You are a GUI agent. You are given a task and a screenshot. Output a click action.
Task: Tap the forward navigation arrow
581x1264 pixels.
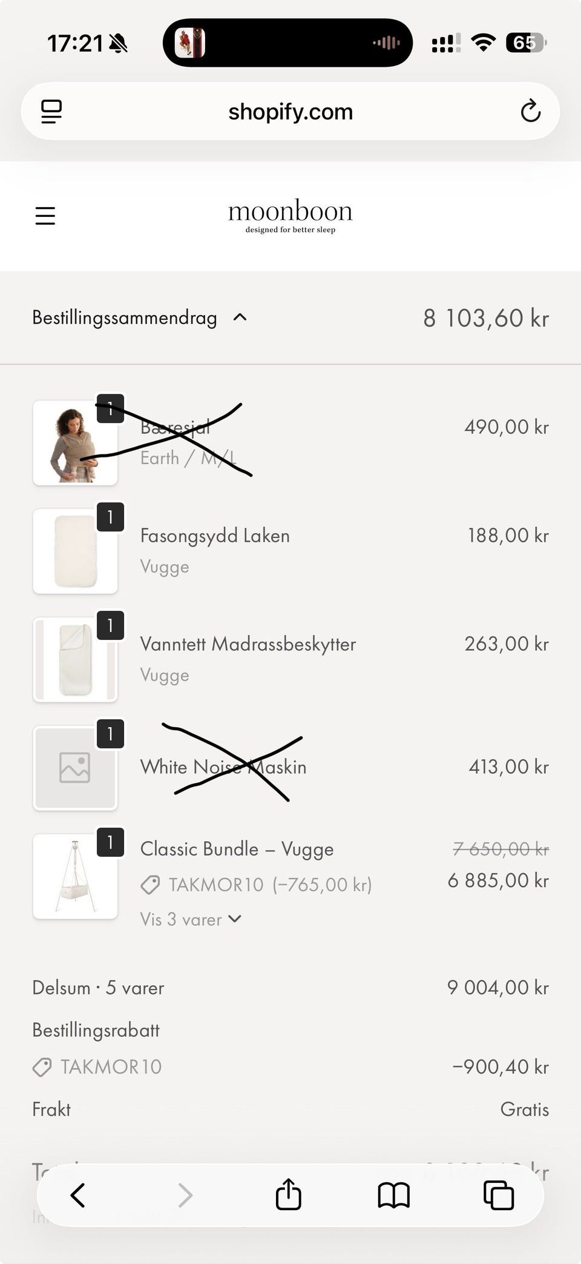tap(185, 1196)
